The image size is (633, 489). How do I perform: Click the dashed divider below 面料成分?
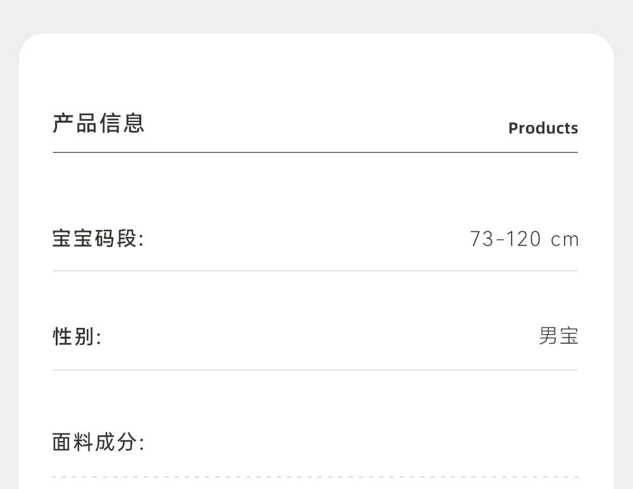coord(315,477)
